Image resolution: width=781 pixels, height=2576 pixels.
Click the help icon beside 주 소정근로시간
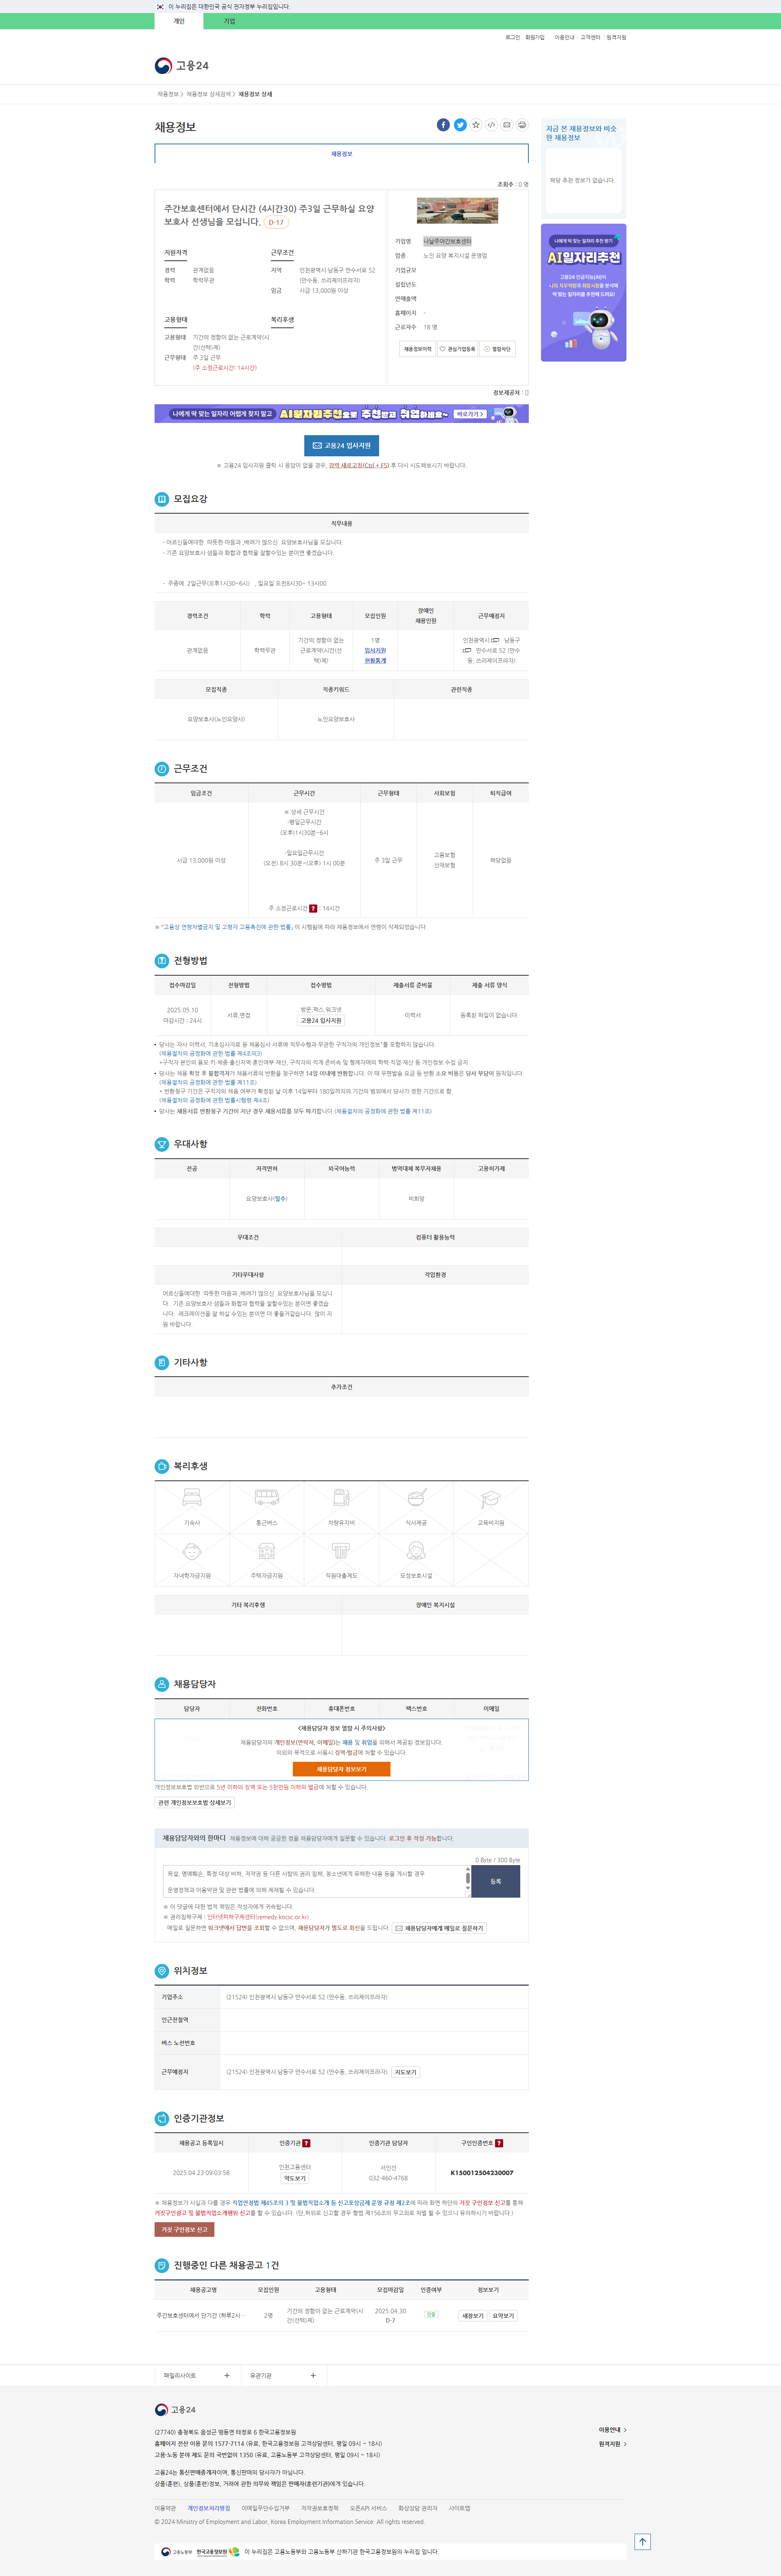pos(313,908)
